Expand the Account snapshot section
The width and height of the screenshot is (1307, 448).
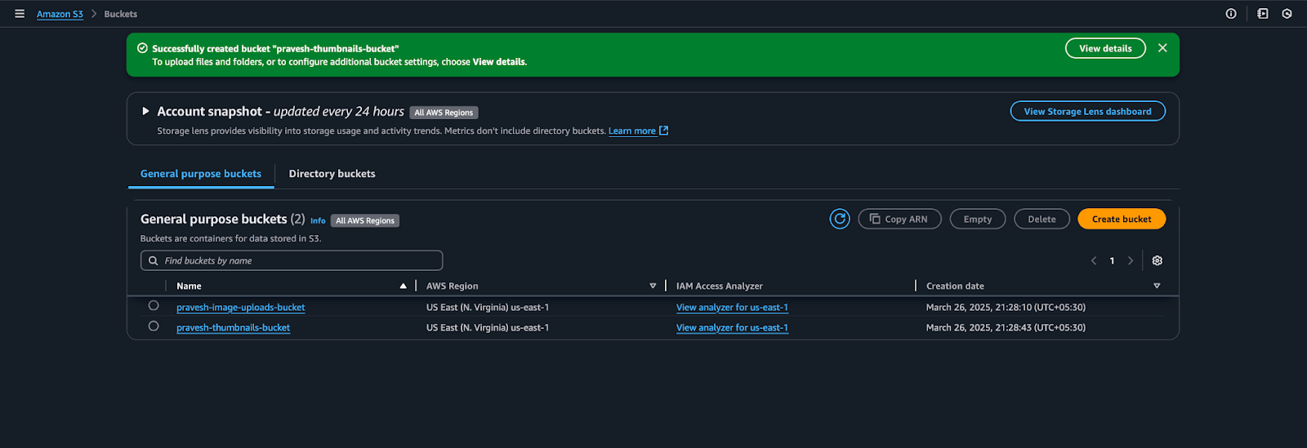145,111
